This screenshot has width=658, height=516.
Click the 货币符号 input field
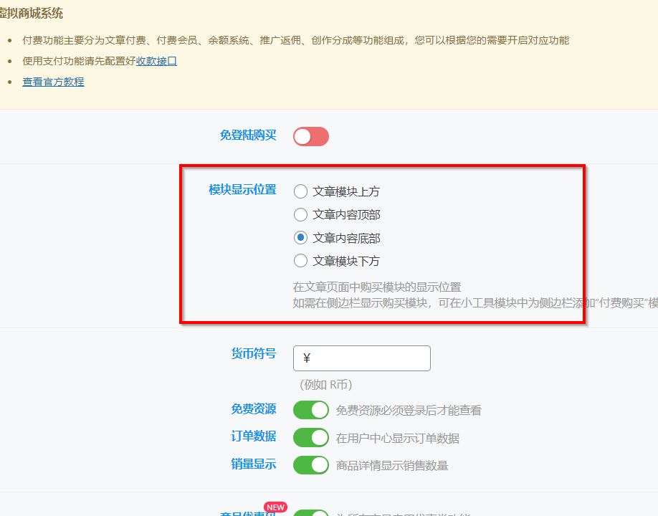click(361, 358)
